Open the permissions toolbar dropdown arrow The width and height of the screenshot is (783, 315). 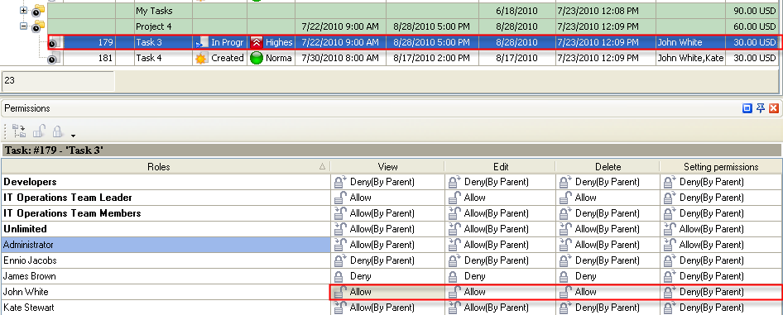click(74, 135)
